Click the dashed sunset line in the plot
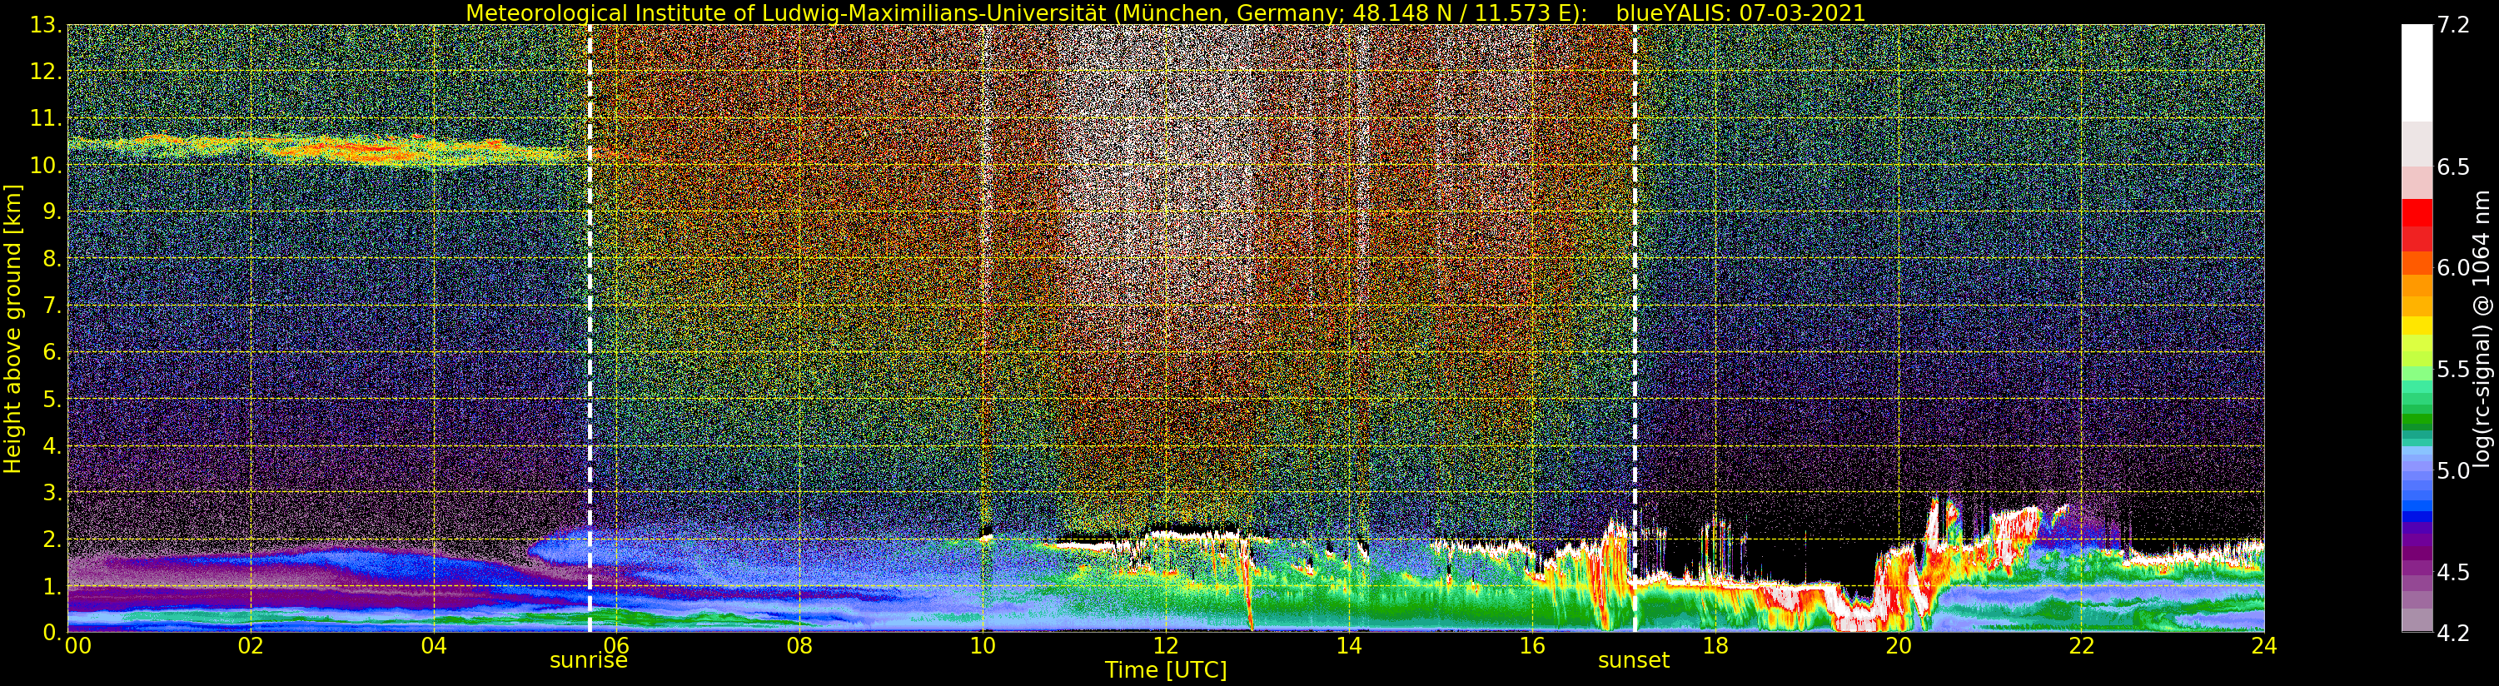The width and height of the screenshot is (2499, 686). (1635, 329)
